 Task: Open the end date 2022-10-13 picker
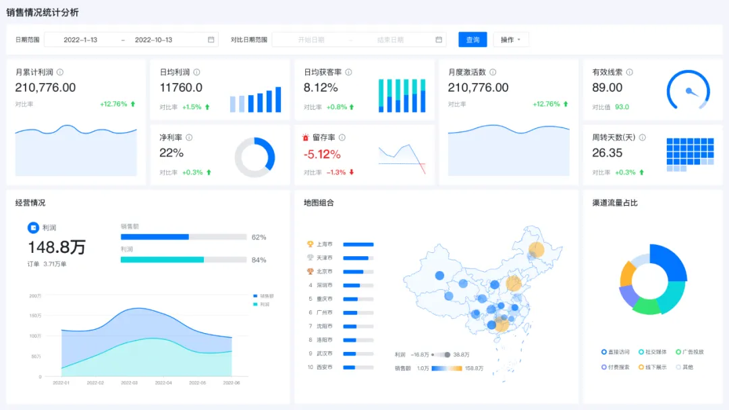click(153, 40)
